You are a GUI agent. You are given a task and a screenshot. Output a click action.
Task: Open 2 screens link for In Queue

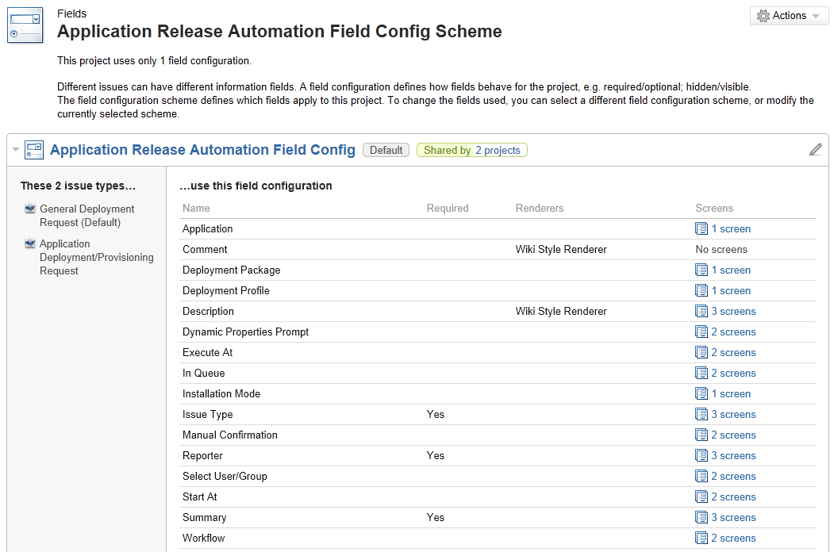pos(733,374)
